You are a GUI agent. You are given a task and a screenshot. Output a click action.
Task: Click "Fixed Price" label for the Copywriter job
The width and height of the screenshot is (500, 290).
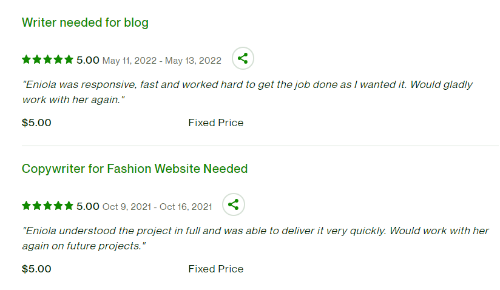[216, 269]
